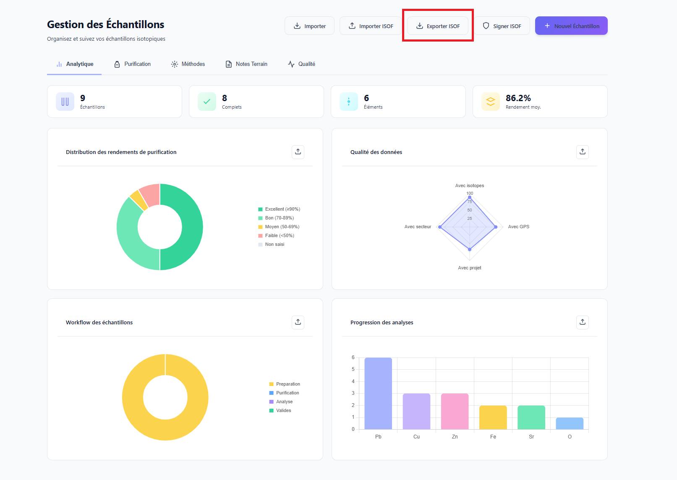
Task: Click the Signer ISOF button
Action: point(502,26)
